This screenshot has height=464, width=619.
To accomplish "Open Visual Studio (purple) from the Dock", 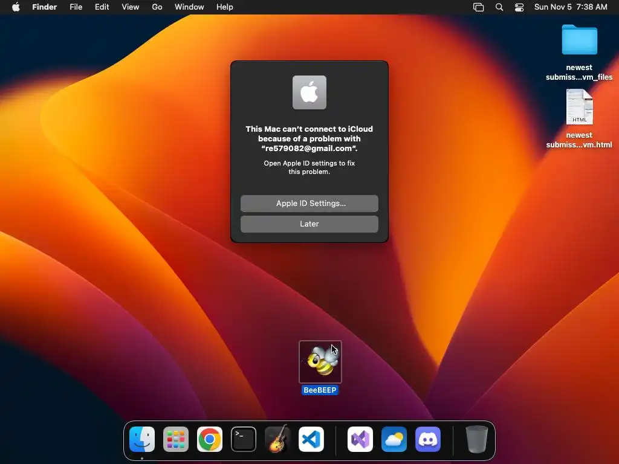I will (x=360, y=439).
